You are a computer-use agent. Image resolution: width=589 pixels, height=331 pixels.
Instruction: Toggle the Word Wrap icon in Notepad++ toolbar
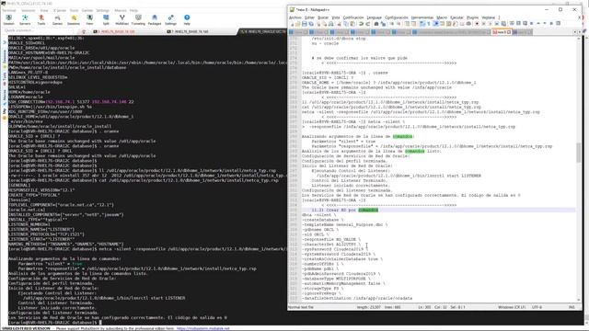click(x=422, y=24)
